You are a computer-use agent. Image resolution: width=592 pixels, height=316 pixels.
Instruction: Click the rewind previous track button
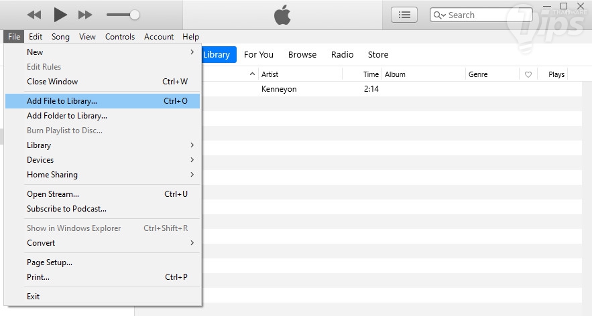tap(34, 15)
